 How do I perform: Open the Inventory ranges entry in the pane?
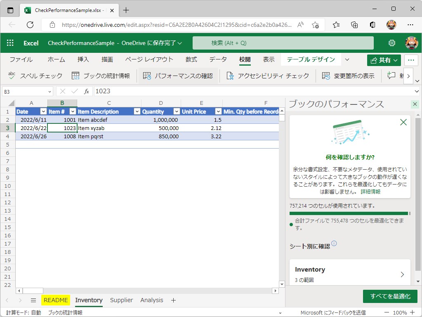coord(350,273)
